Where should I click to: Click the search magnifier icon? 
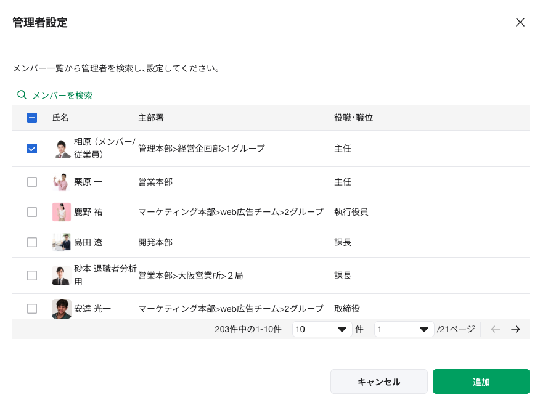(x=21, y=95)
